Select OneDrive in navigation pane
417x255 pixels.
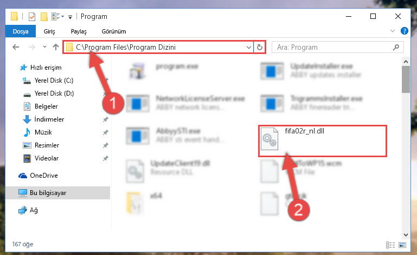pos(43,176)
